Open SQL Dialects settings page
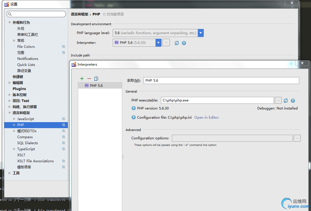The width and height of the screenshot is (311, 211). 27,143
